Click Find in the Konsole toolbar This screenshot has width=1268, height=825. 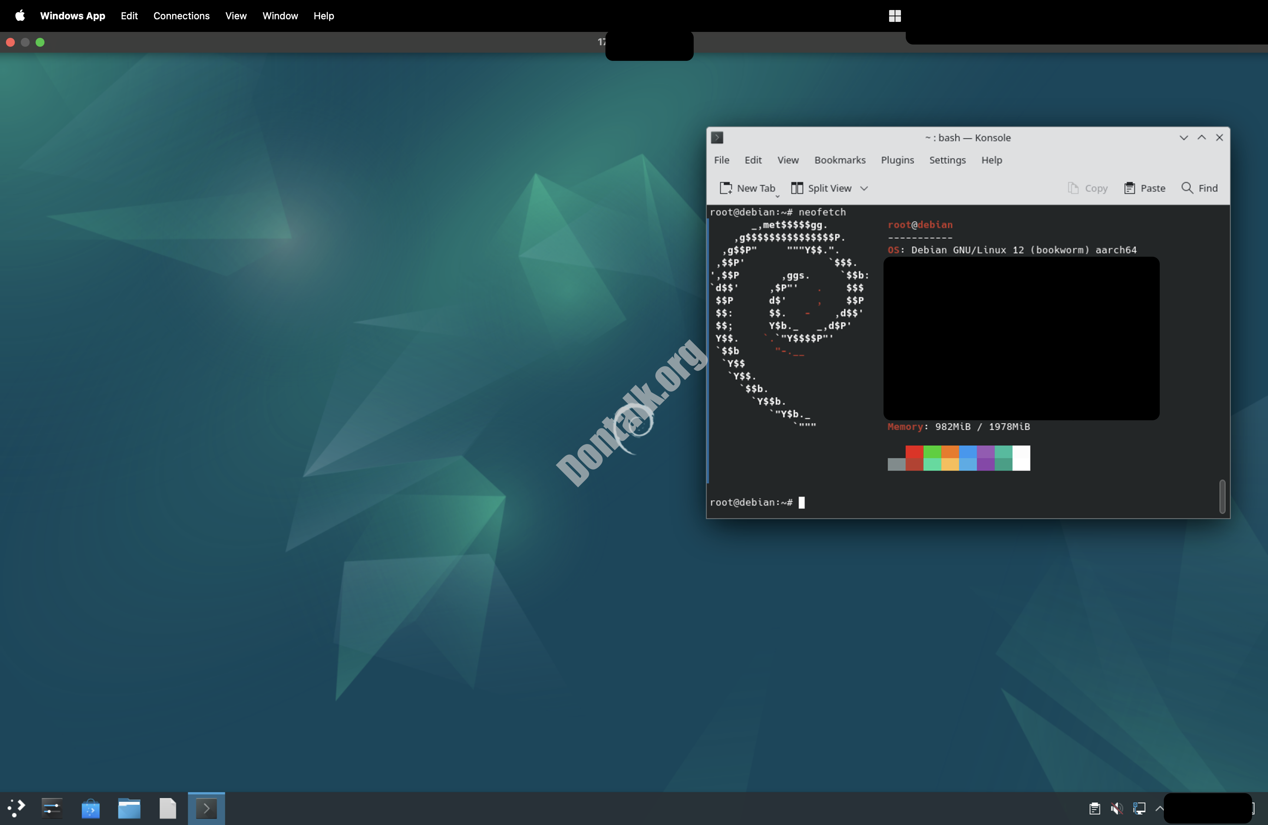point(1199,188)
